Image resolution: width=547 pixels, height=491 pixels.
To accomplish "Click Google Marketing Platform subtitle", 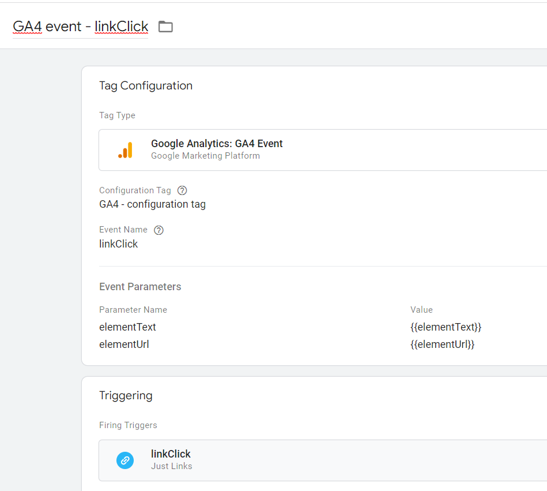I will [x=205, y=156].
